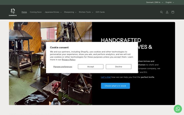Screen dimensions: 184x115
Task: Click Check what's in stock button
Action: tap(115, 86)
